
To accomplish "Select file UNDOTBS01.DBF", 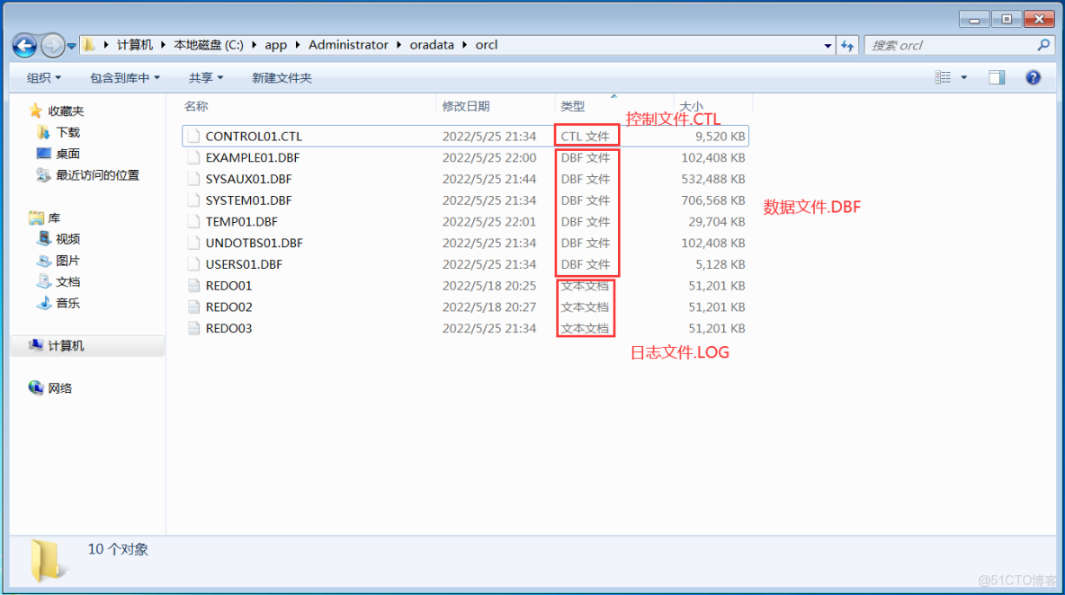I will (465, 243).
